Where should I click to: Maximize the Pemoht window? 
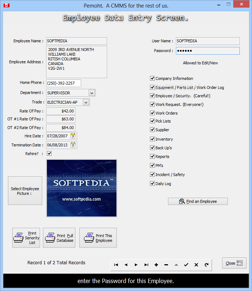tap(229, 4)
